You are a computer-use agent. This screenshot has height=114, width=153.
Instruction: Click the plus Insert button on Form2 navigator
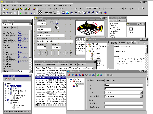(x=53, y=53)
